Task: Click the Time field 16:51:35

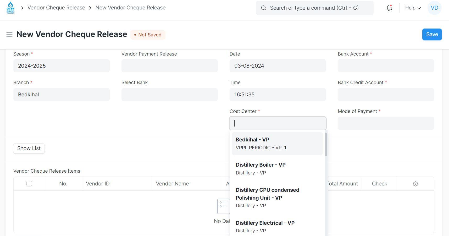Action: [x=278, y=95]
